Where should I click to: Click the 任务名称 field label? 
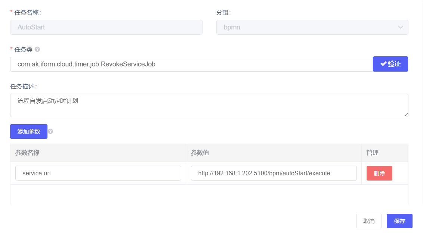pyautogui.click(x=27, y=12)
